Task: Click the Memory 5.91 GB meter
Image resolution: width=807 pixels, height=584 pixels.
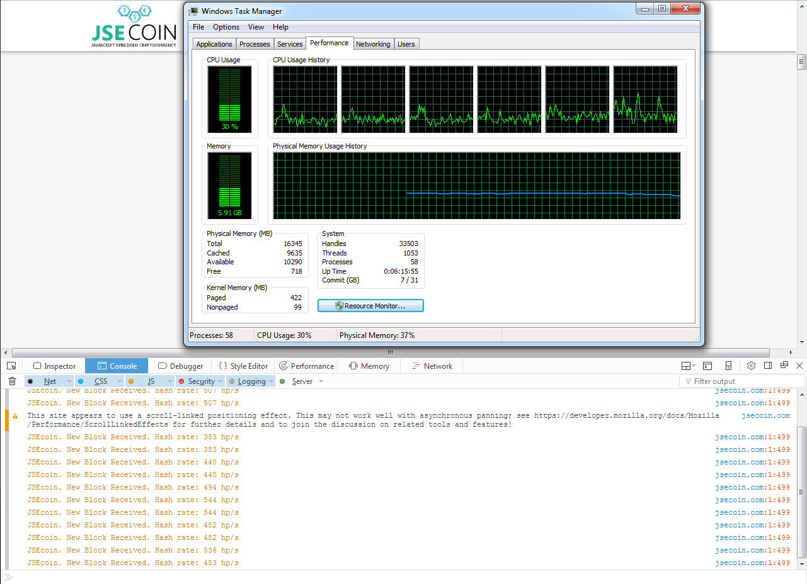Action: click(229, 185)
